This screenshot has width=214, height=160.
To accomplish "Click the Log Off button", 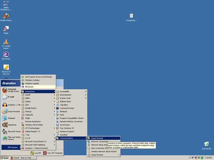I will pyautogui.click(x=36, y=153).
